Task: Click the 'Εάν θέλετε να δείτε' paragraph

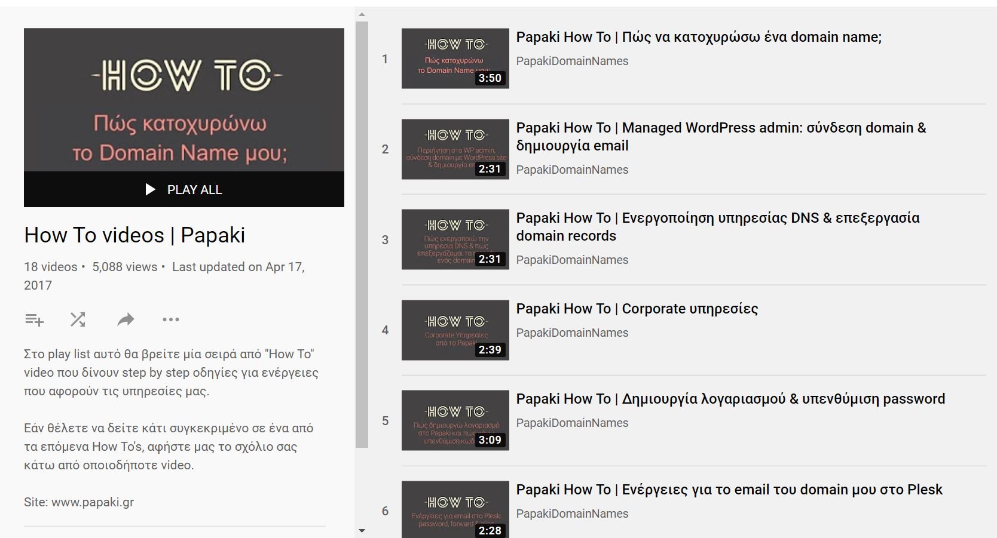Action: (x=169, y=447)
